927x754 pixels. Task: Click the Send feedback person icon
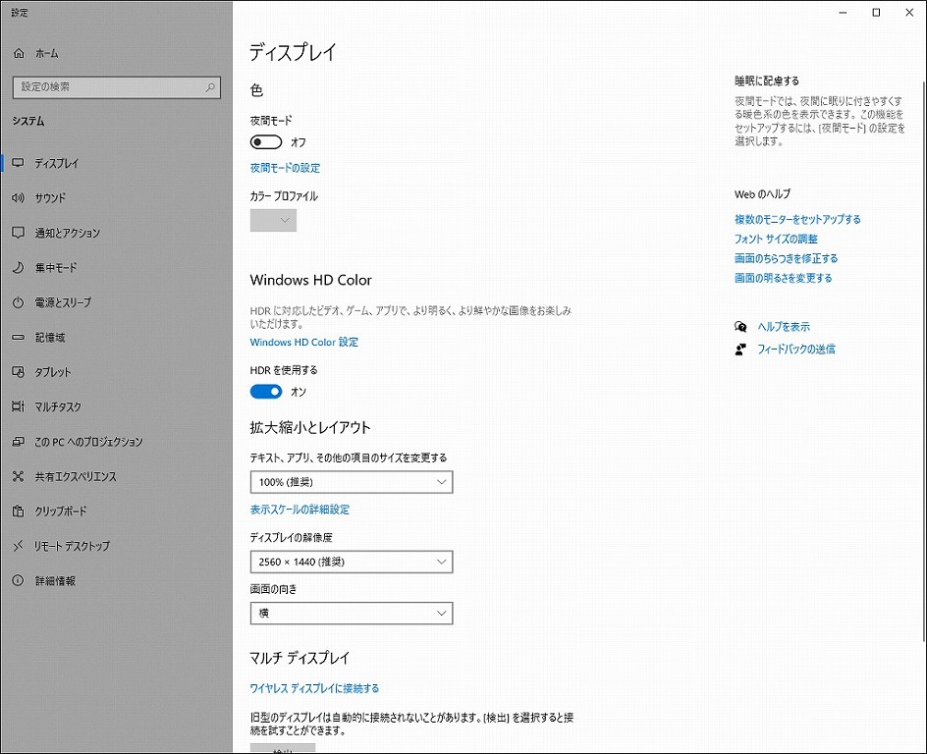[740, 350]
